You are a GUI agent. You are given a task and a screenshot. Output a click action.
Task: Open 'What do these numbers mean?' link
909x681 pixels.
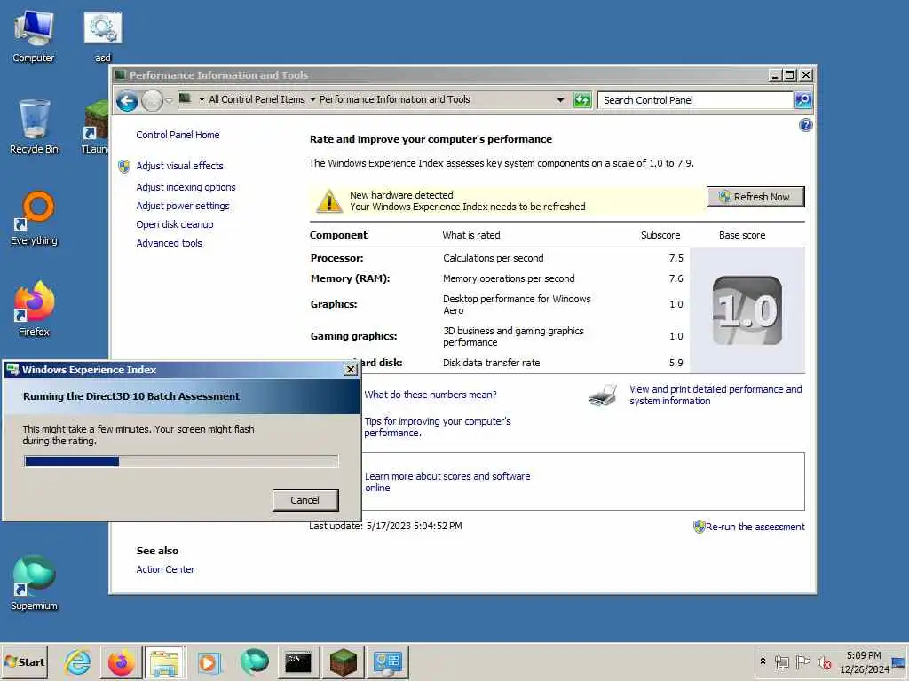(431, 395)
